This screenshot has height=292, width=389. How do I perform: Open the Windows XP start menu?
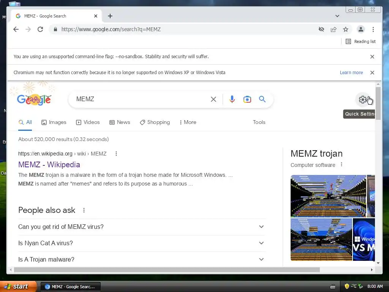[x=18, y=286]
